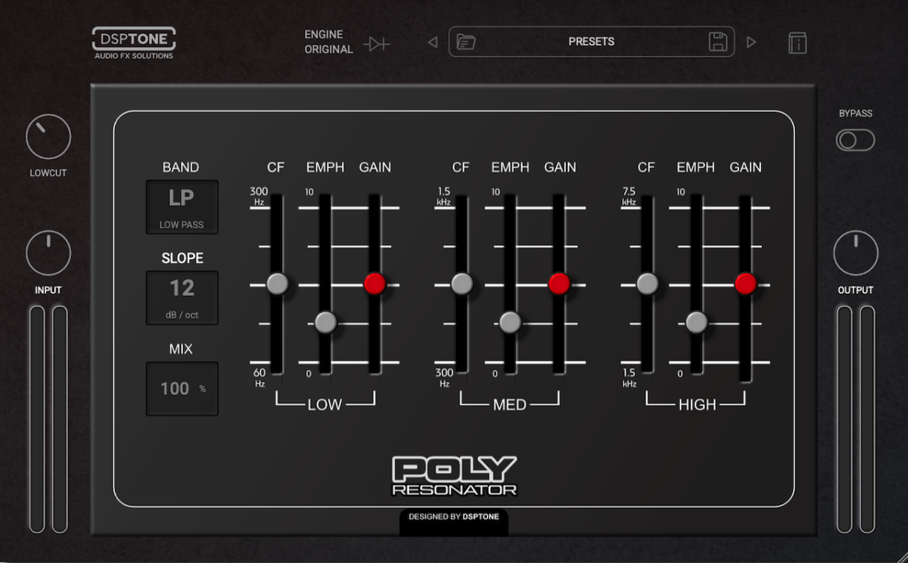This screenshot has height=563, width=908.
Task: Click the SLOPE 12 dB/oct box
Action: 182,297
